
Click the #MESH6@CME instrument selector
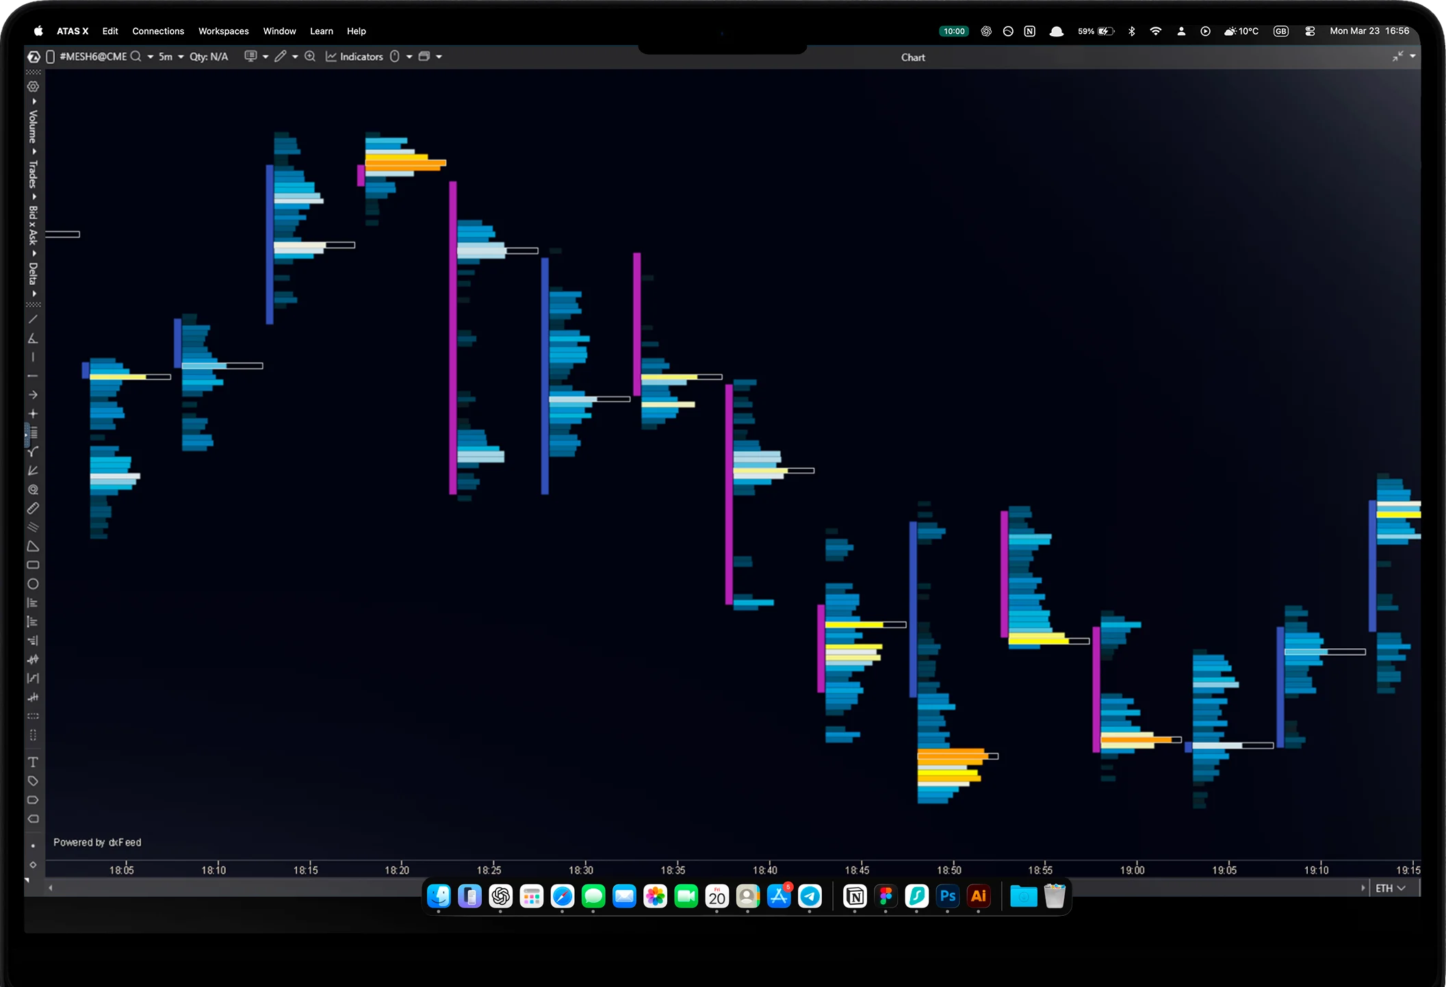pyautogui.click(x=93, y=57)
